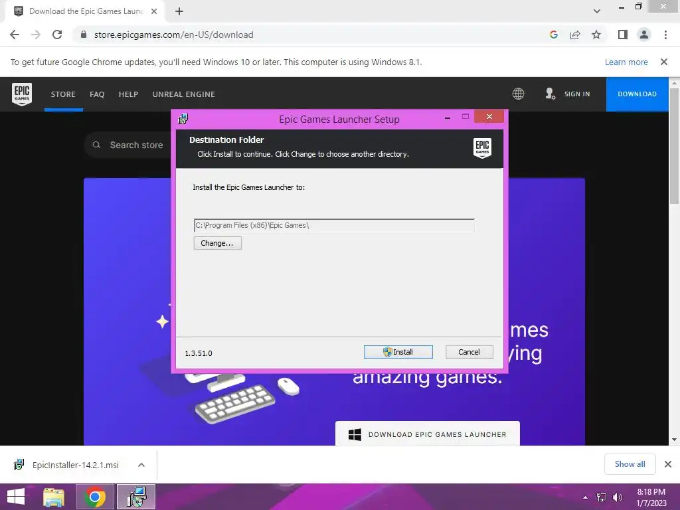Cancel the Epic Games Launcher setup

pyautogui.click(x=469, y=352)
